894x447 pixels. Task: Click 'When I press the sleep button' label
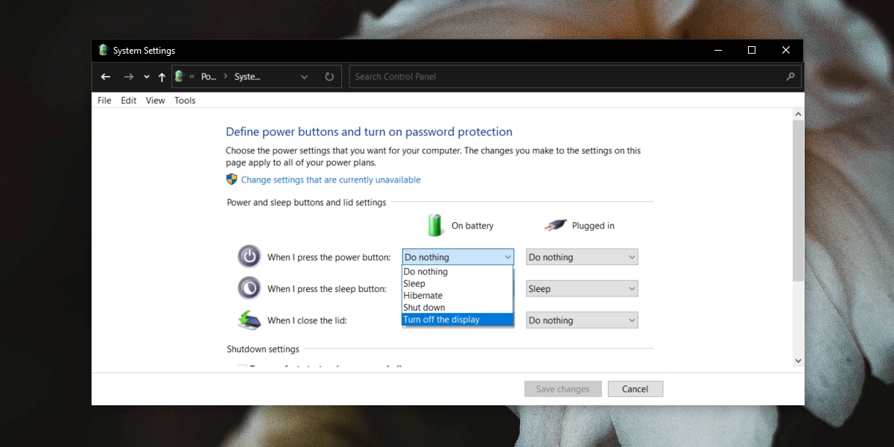[x=326, y=288]
